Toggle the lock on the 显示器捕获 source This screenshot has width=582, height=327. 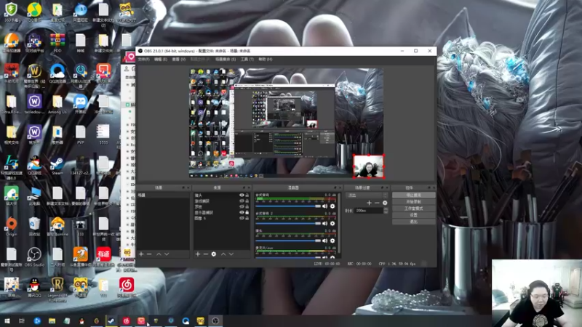[247, 212]
